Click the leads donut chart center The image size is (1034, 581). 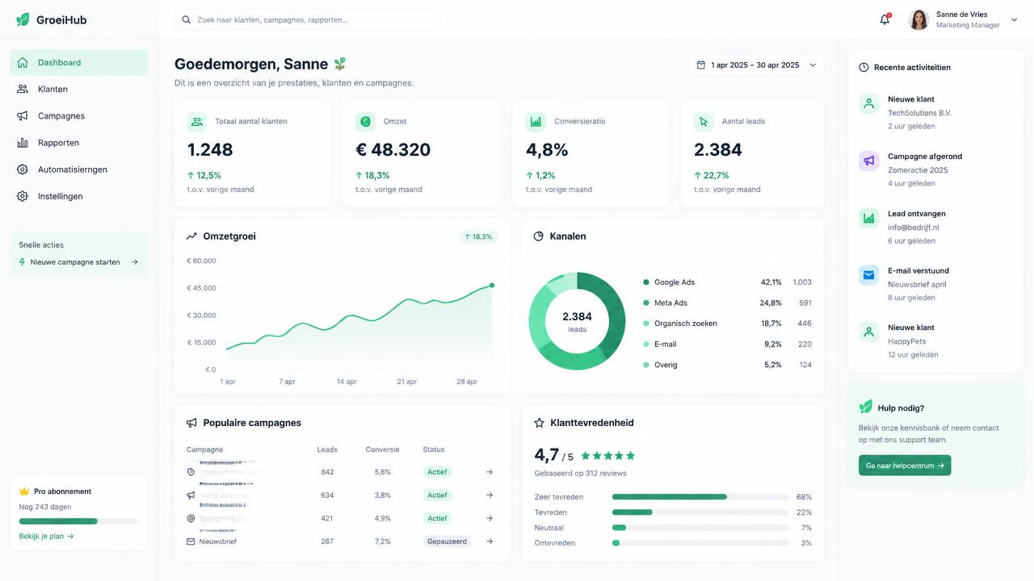tap(577, 321)
